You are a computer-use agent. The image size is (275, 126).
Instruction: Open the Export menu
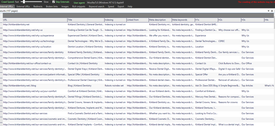tap(121, 6)
